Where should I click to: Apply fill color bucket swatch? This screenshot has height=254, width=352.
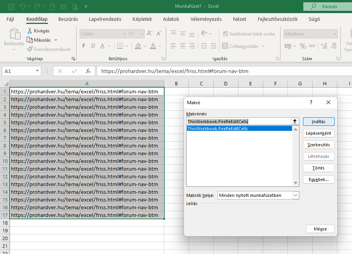(138, 46)
